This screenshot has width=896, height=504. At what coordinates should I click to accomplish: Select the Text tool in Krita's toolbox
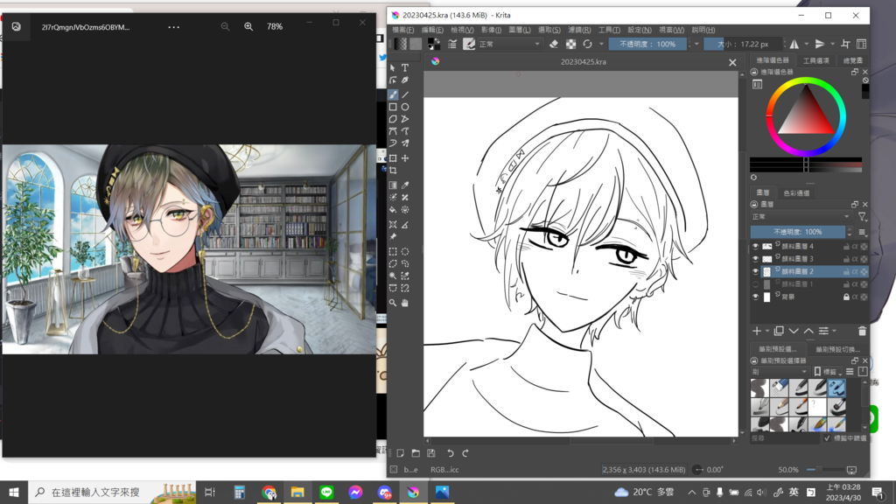tap(404, 68)
